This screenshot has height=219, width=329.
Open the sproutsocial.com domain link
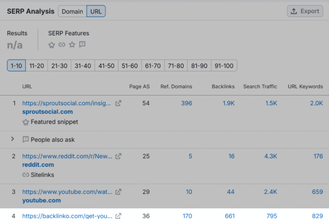47,112
